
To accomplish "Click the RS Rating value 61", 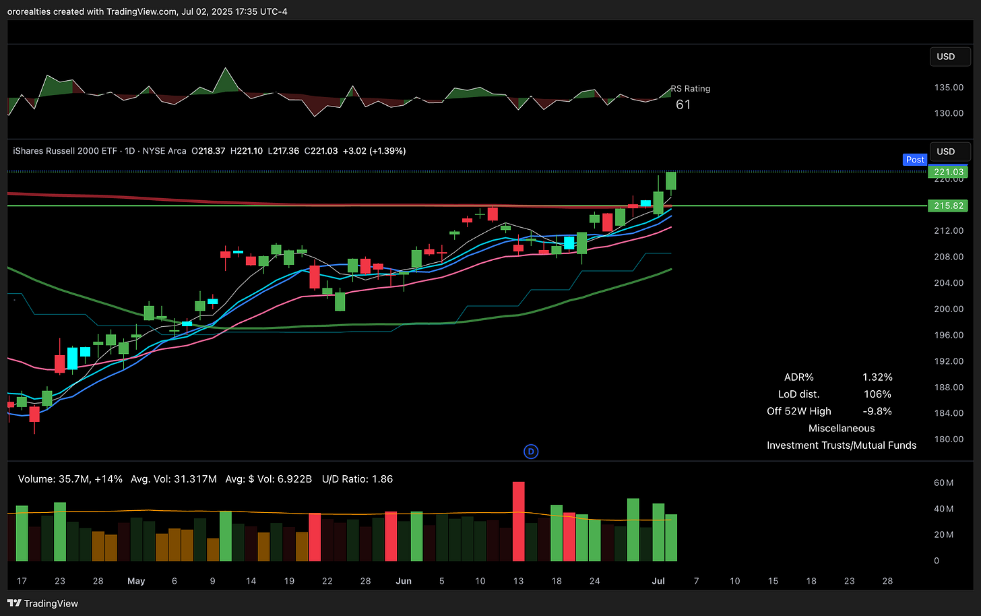I will (683, 104).
